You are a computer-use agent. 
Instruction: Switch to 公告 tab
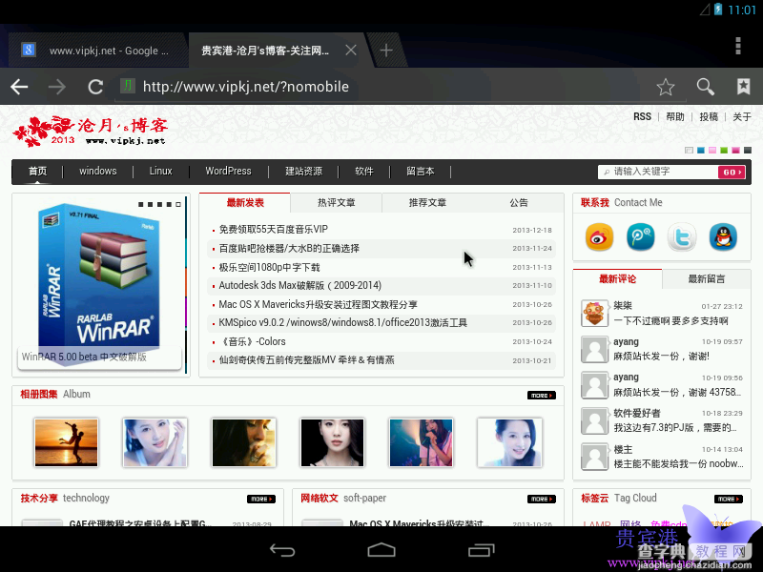pos(519,203)
